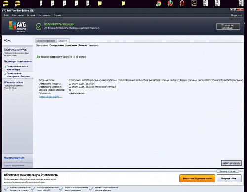The height and width of the screenshot is (192, 247).
Task: Click Обеспечьте максимальную безопасность heading
Action: [31, 175]
